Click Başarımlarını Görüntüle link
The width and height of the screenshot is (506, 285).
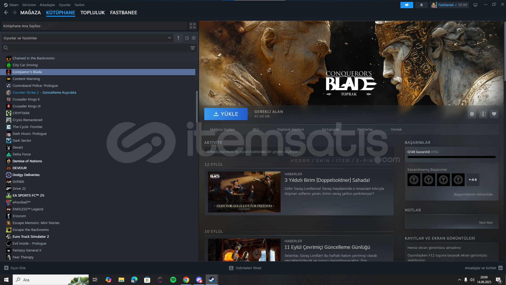coord(473,194)
